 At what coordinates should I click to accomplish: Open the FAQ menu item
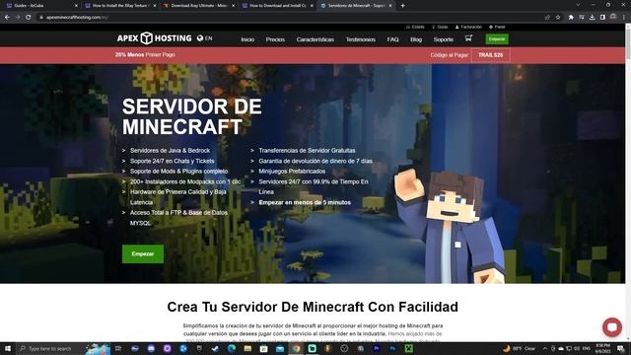click(x=392, y=39)
